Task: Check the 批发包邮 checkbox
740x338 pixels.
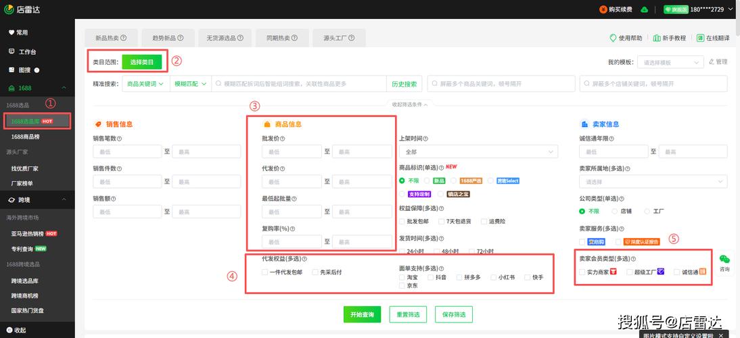Action: [402, 221]
